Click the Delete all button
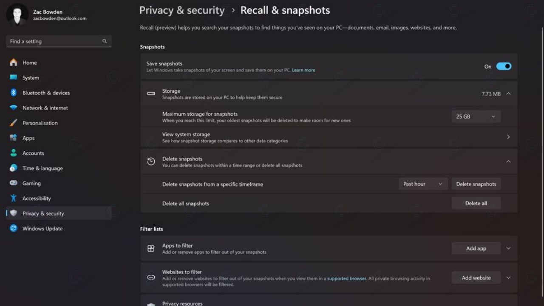Viewport: 544px width, 306px height. coord(476,203)
